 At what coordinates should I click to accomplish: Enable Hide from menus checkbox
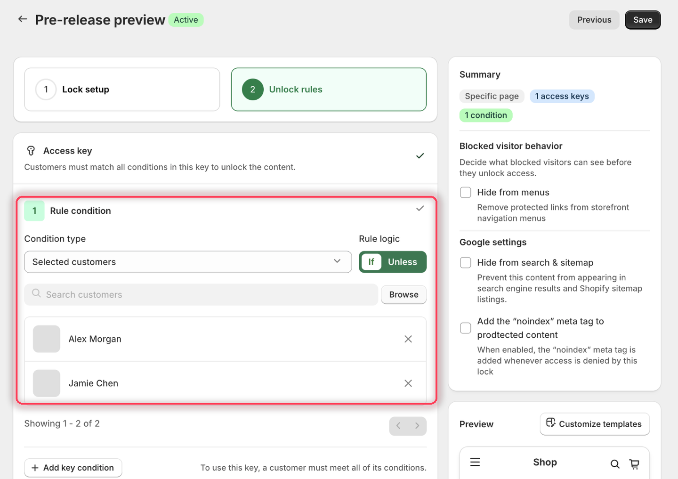[x=466, y=192]
